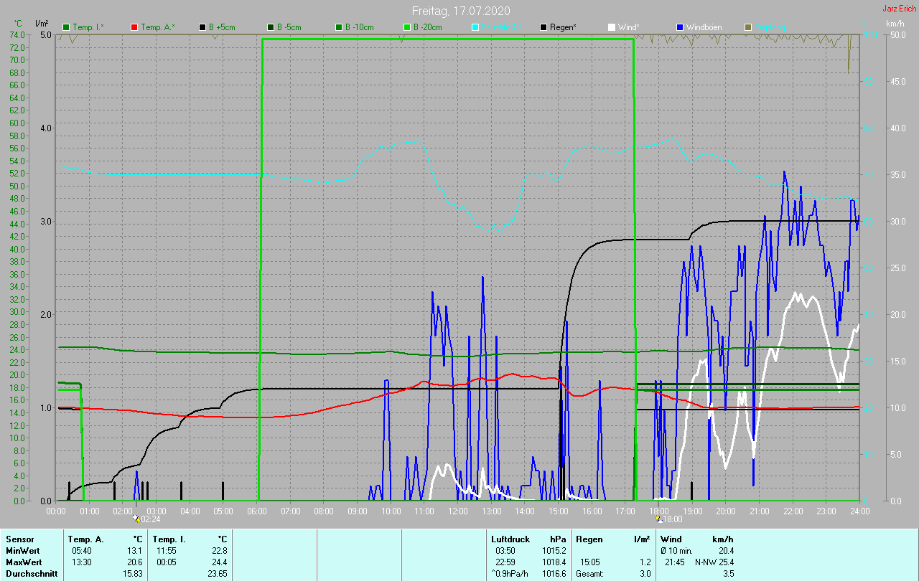The height and width of the screenshot is (581, 919).
Task: Click the date title Freitag, 17.07.2020
Action: pyautogui.click(x=459, y=11)
